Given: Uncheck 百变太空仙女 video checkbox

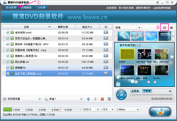Looking at the screenshot, I should click(x=8, y=38).
